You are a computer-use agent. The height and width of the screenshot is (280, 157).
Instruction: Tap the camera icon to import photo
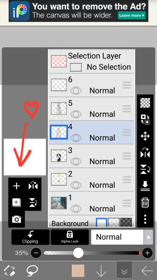(16, 219)
